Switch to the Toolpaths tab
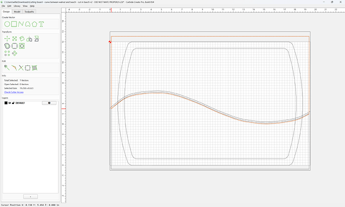This screenshot has height=207, width=345. [29, 11]
